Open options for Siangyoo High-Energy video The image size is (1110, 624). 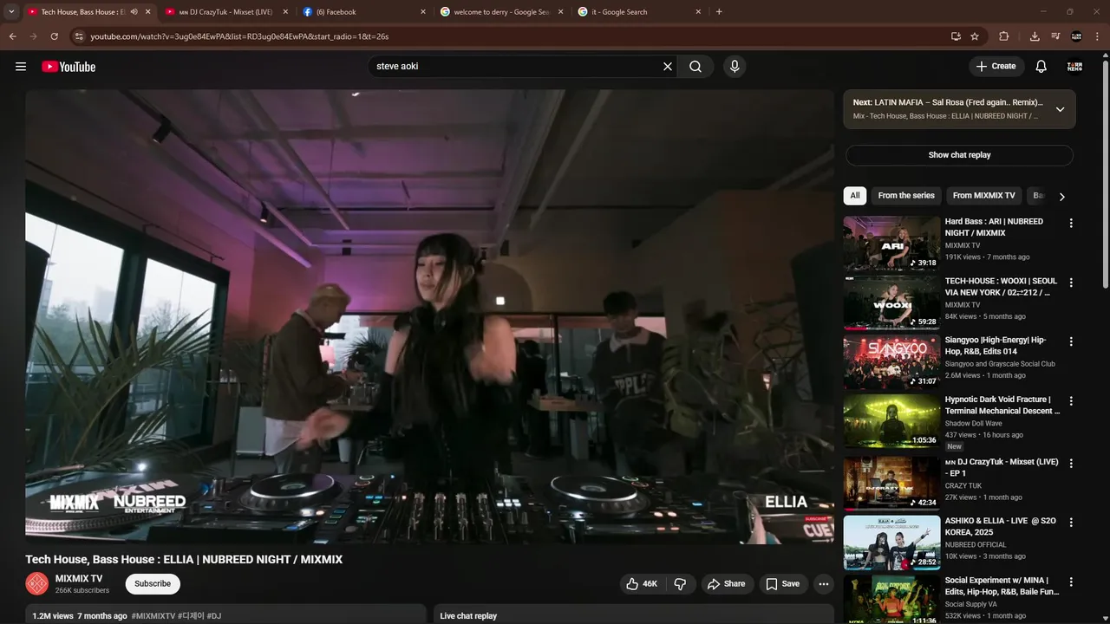pos(1071,341)
